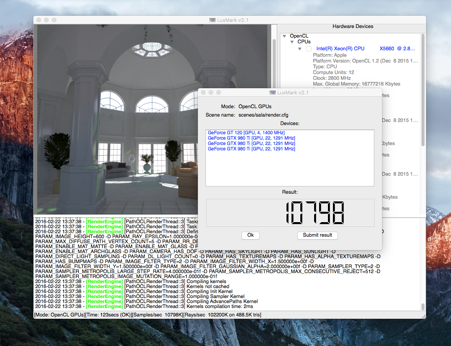
Task: Click the Submit result button
Action: point(317,235)
